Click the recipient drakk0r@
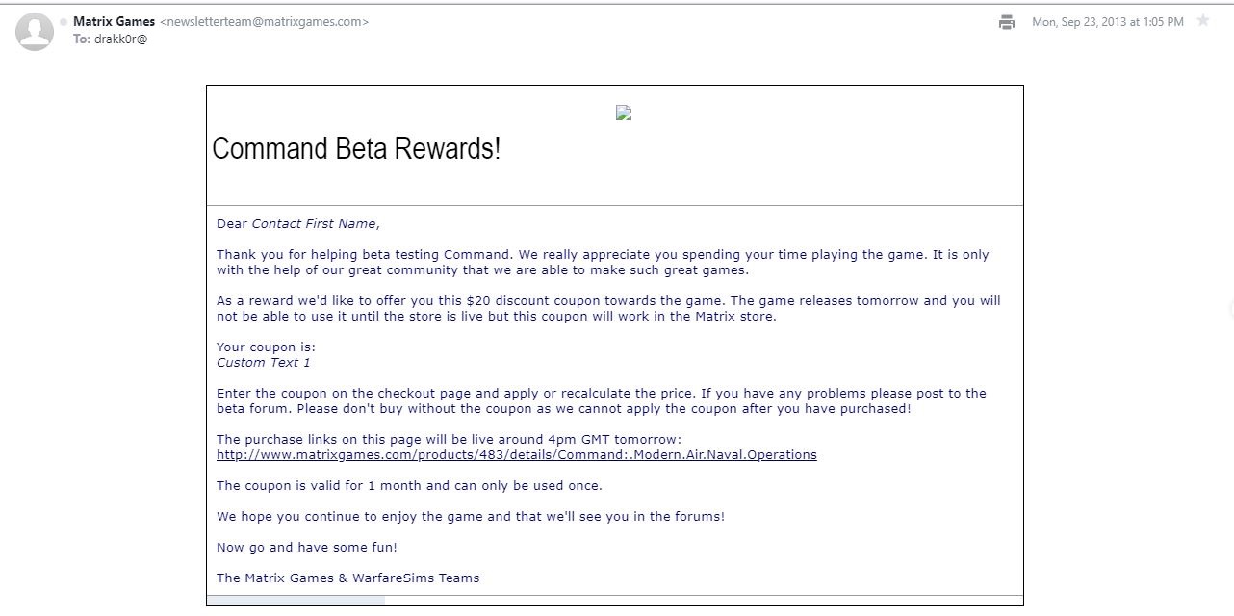 (x=119, y=39)
